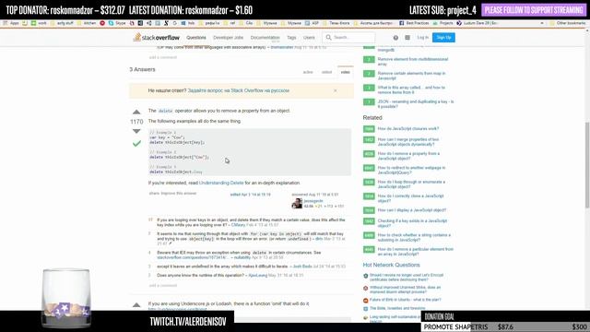Open the kitchen bookmarks folder
The width and height of the screenshot is (590, 332).
coord(87,23)
